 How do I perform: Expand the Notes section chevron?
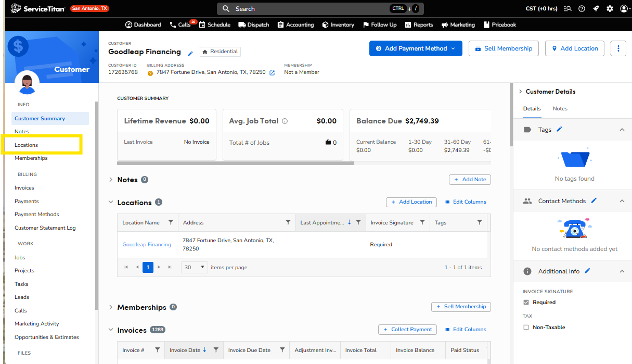[111, 180]
